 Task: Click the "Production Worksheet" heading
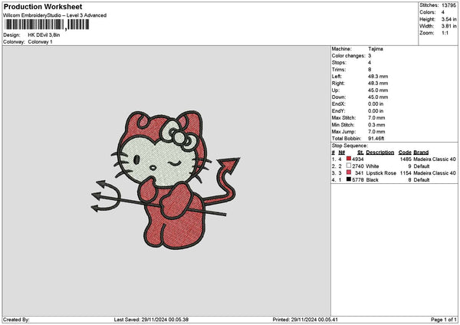pos(43,6)
